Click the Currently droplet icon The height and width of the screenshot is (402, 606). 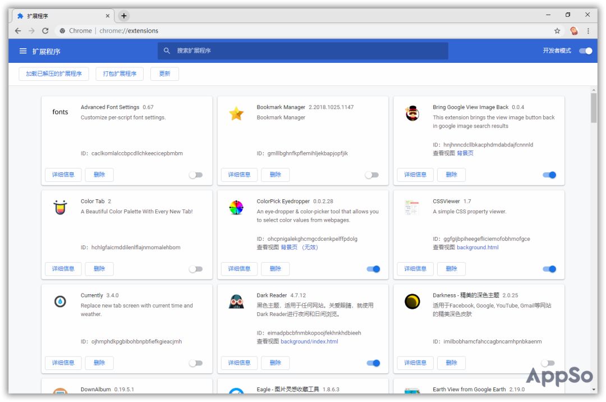tap(60, 301)
